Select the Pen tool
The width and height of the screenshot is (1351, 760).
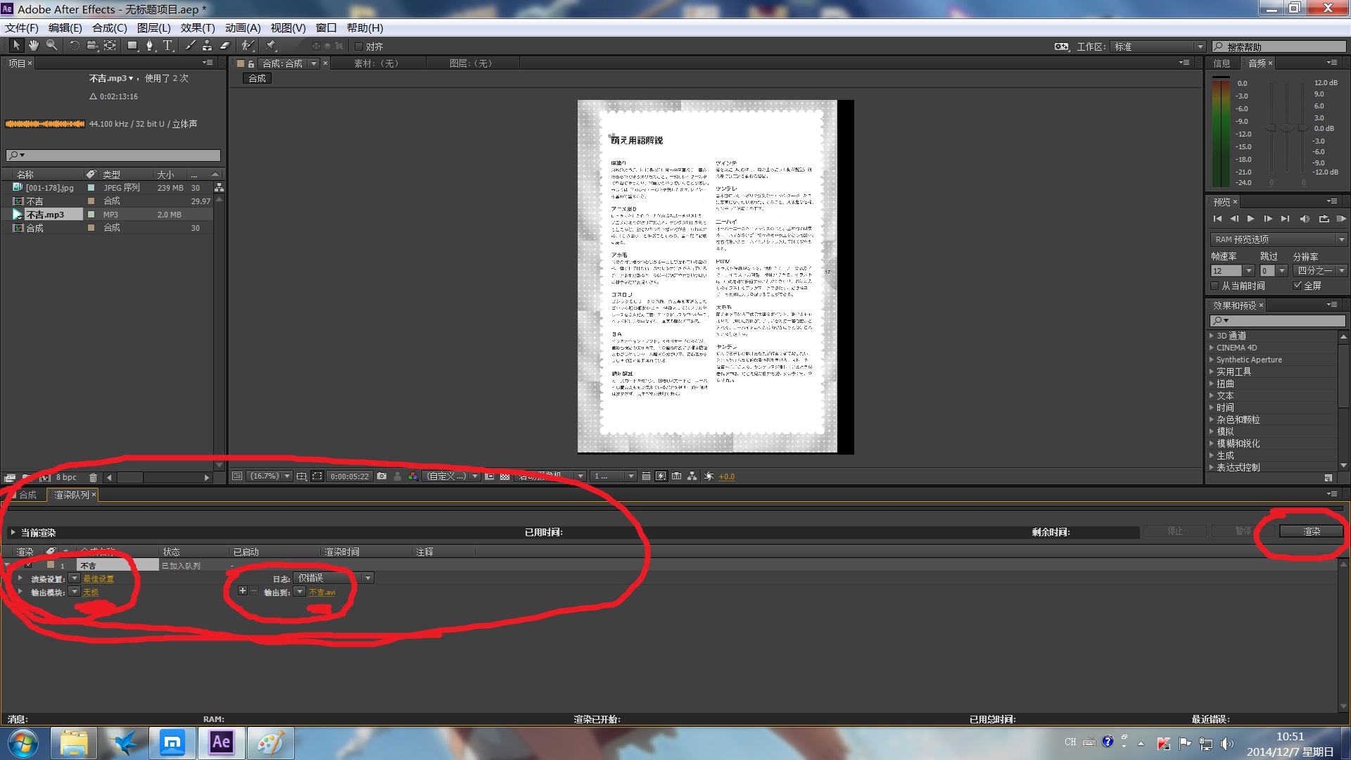coord(149,46)
